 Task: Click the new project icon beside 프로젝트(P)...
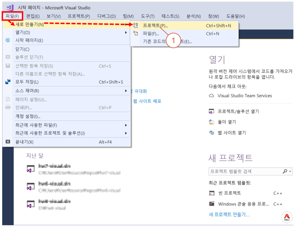pos(136,25)
